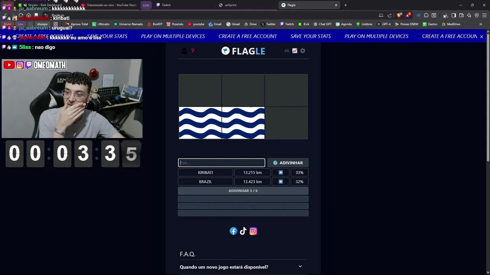Close the blue promo banner
The image size is (490, 275).
click(x=482, y=36)
